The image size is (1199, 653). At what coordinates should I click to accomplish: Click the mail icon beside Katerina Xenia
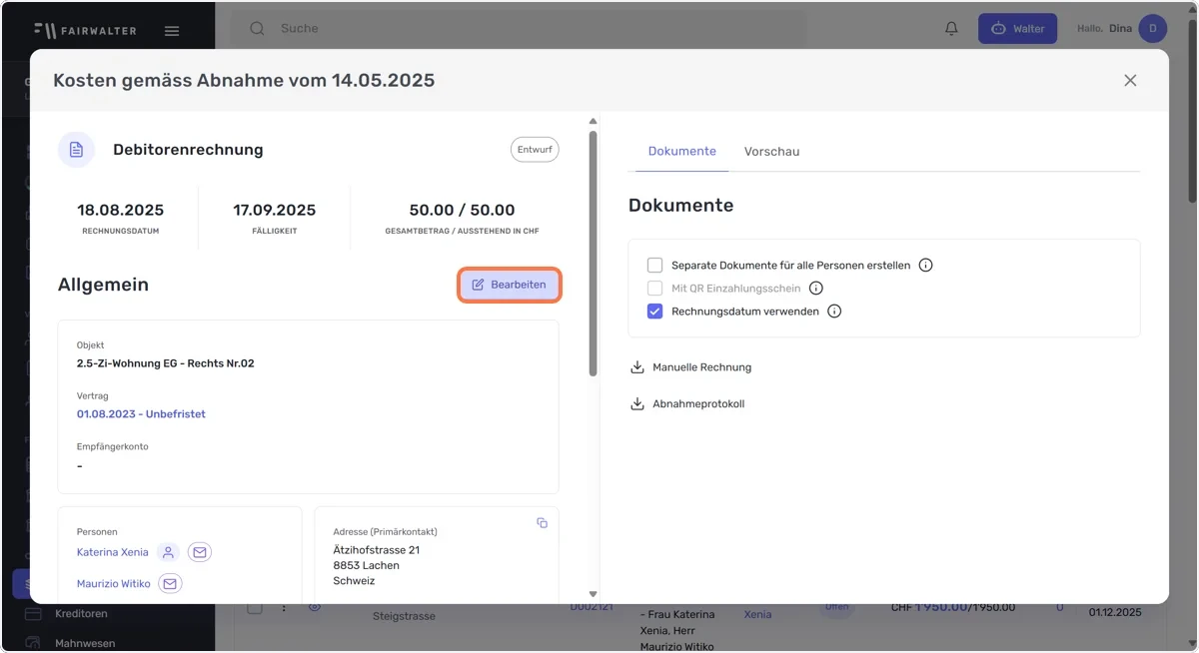point(200,552)
